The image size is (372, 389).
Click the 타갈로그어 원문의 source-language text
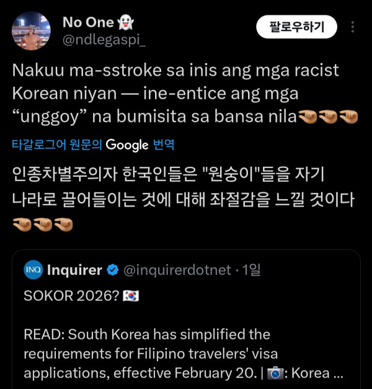pyautogui.click(x=57, y=145)
